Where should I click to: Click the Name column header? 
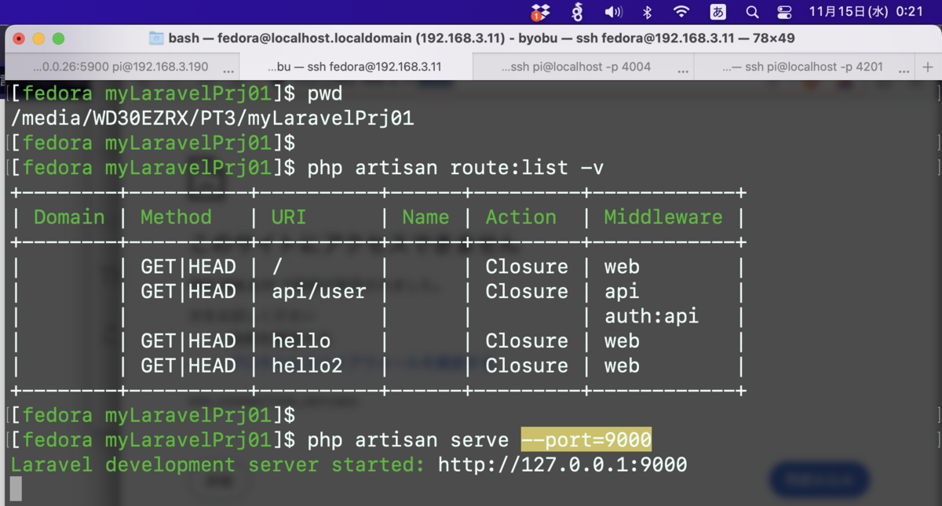point(425,217)
